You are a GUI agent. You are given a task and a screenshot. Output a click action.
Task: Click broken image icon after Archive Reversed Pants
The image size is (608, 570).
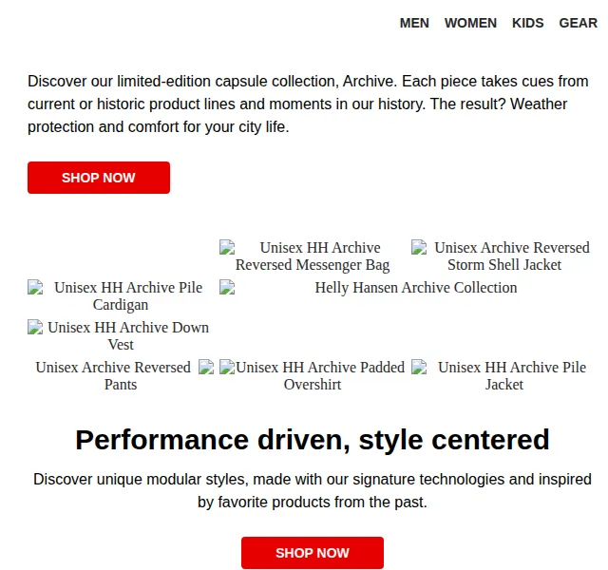[206, 367]
